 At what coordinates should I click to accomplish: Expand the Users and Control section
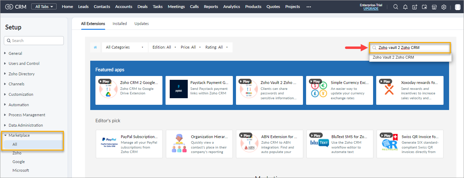click(x=24, y=63)
